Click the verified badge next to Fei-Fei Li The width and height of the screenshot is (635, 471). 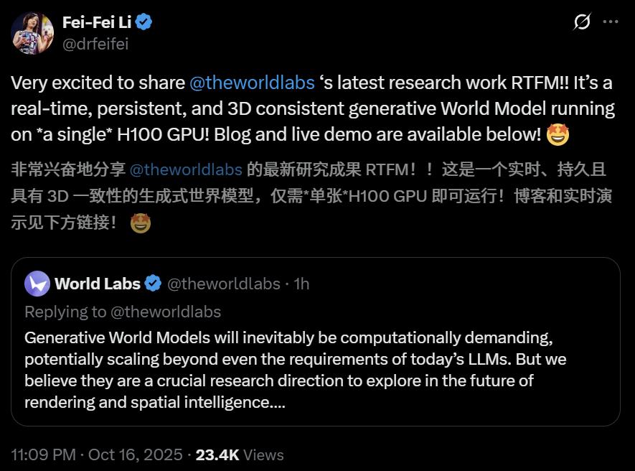point(145,22)
